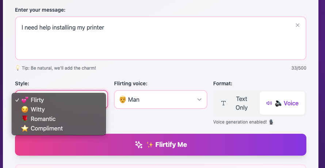Click the purple speaker icon beside Voice

coord(269,103)
